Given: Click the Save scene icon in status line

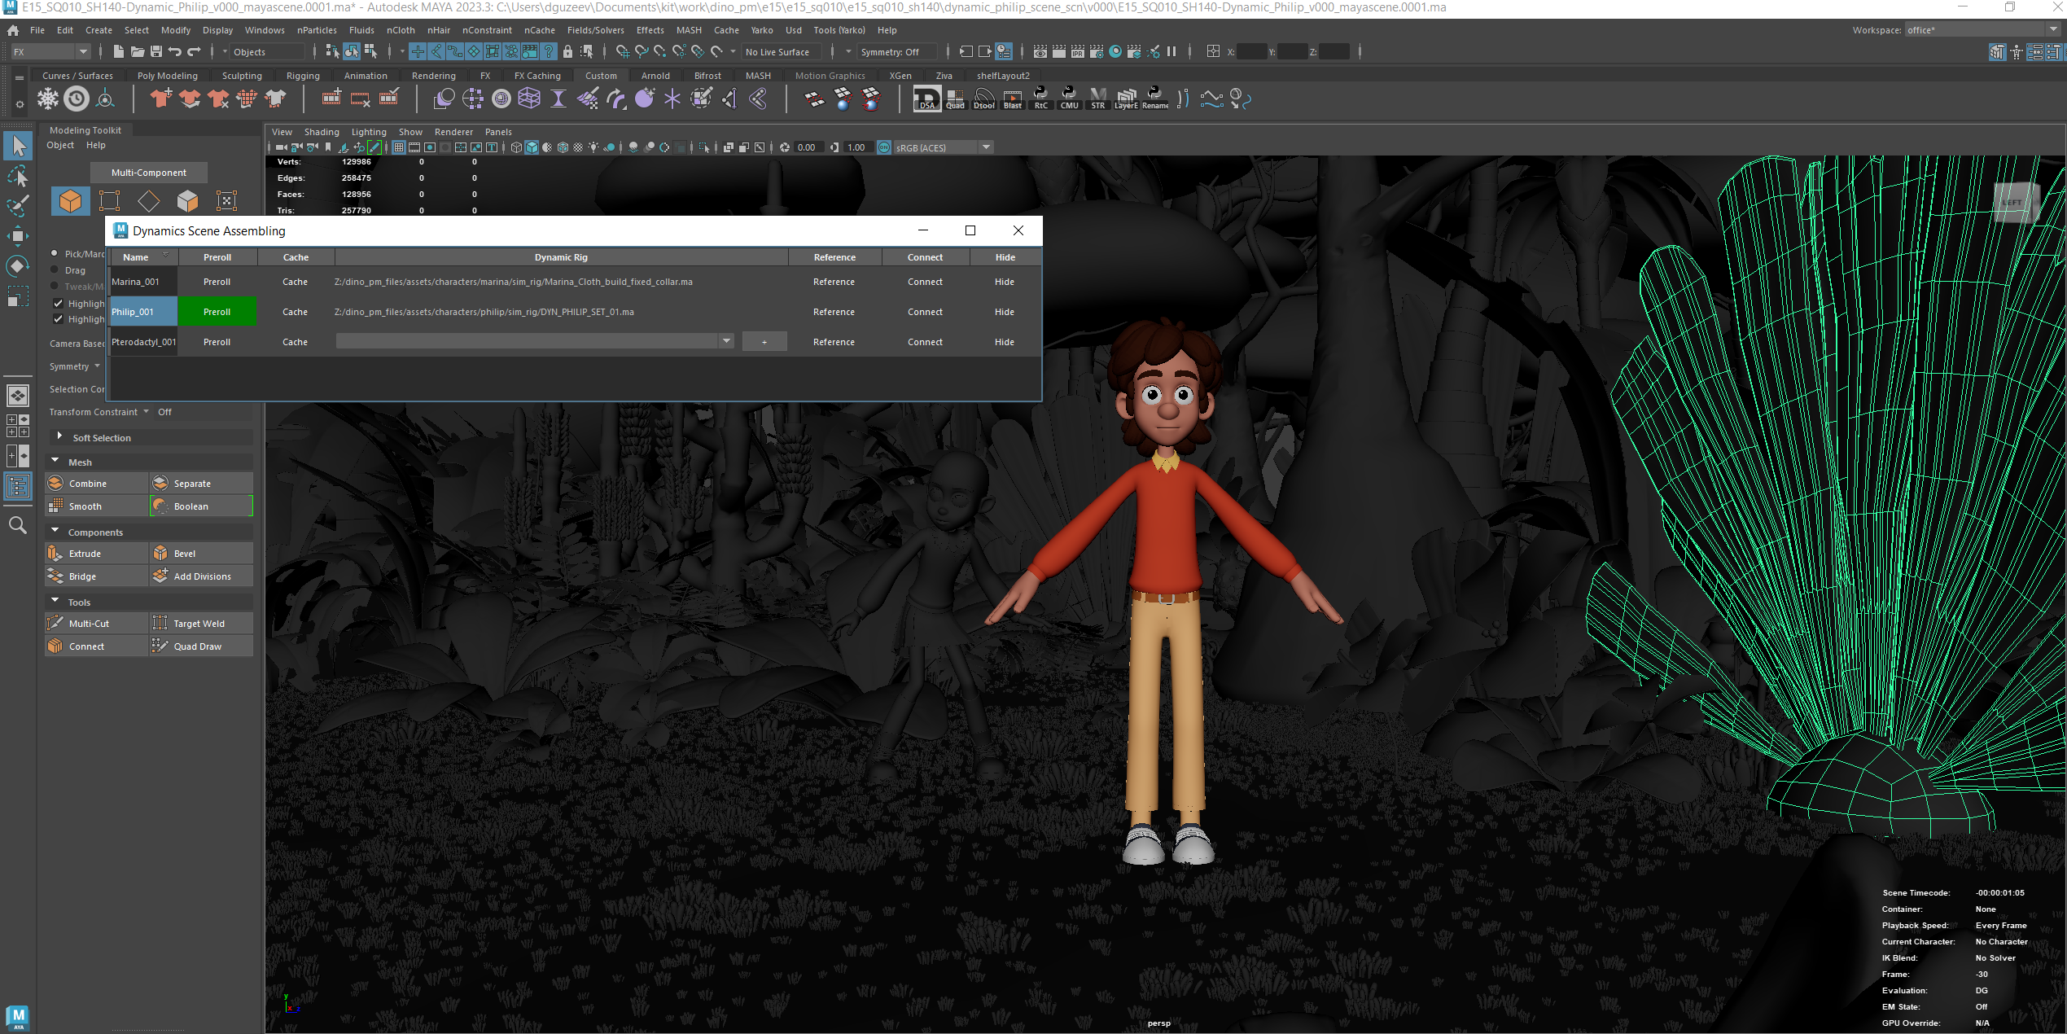Looking at the screenshot, I should click(x=156, y=52).
